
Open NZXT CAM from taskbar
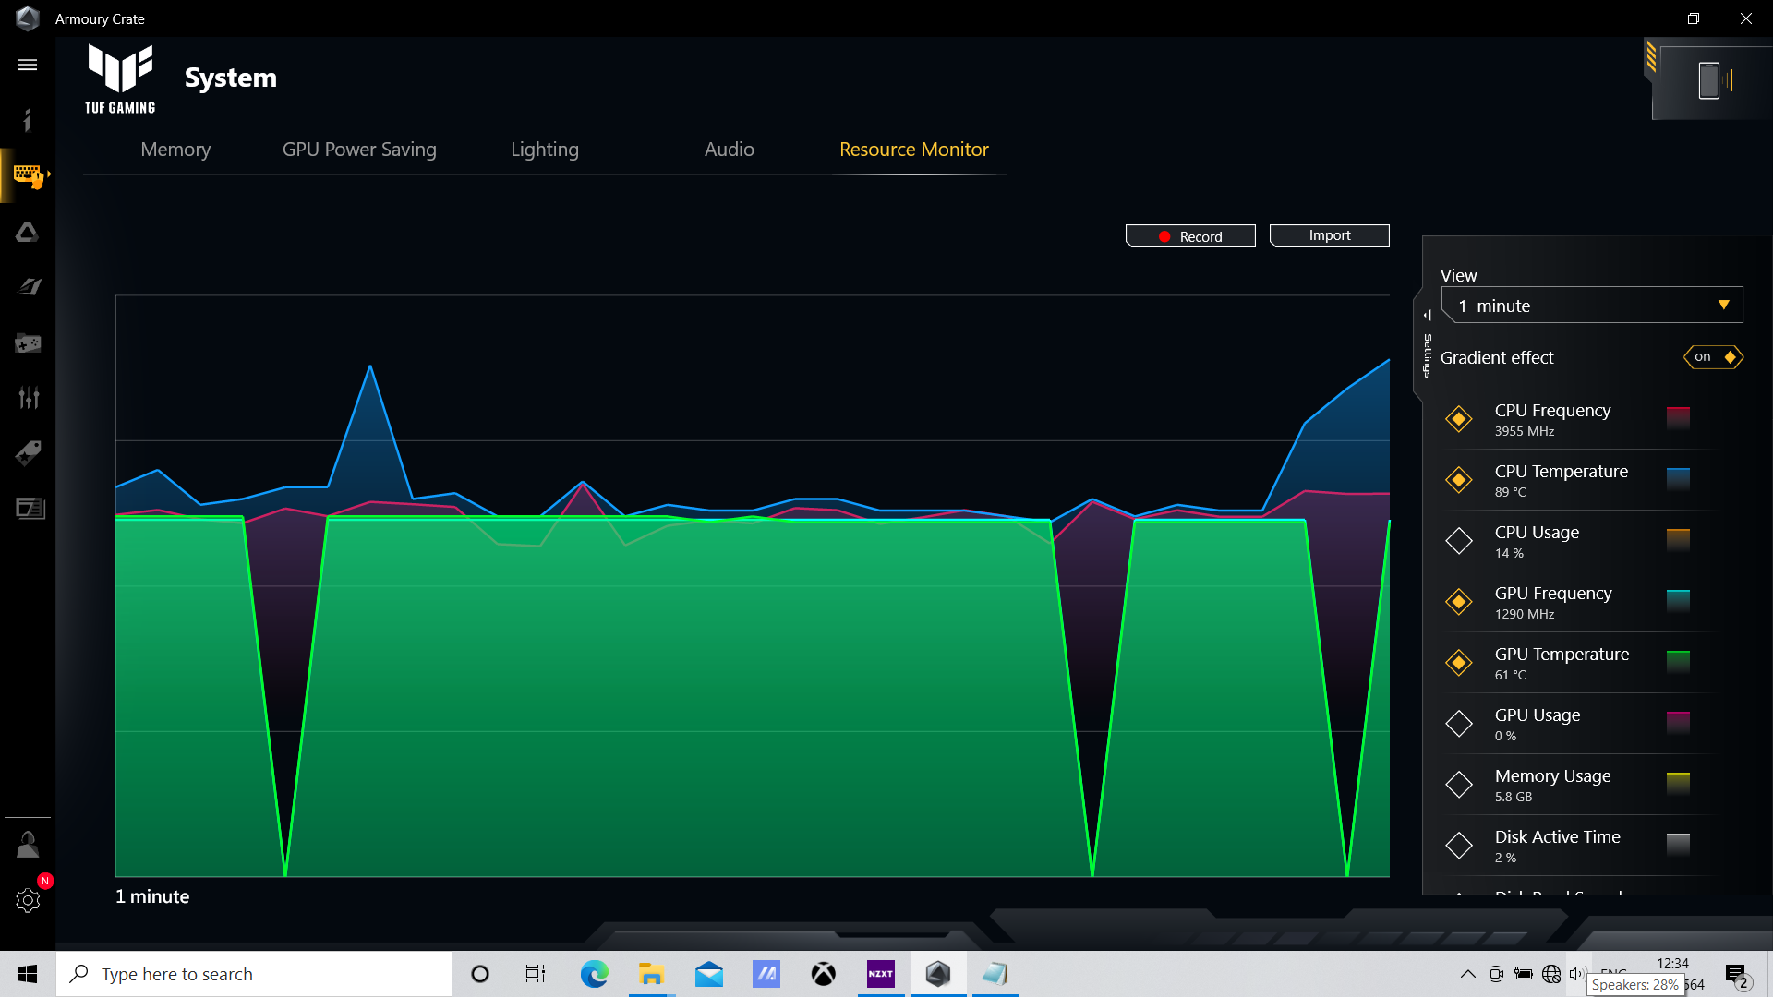(x=881, y=974)
